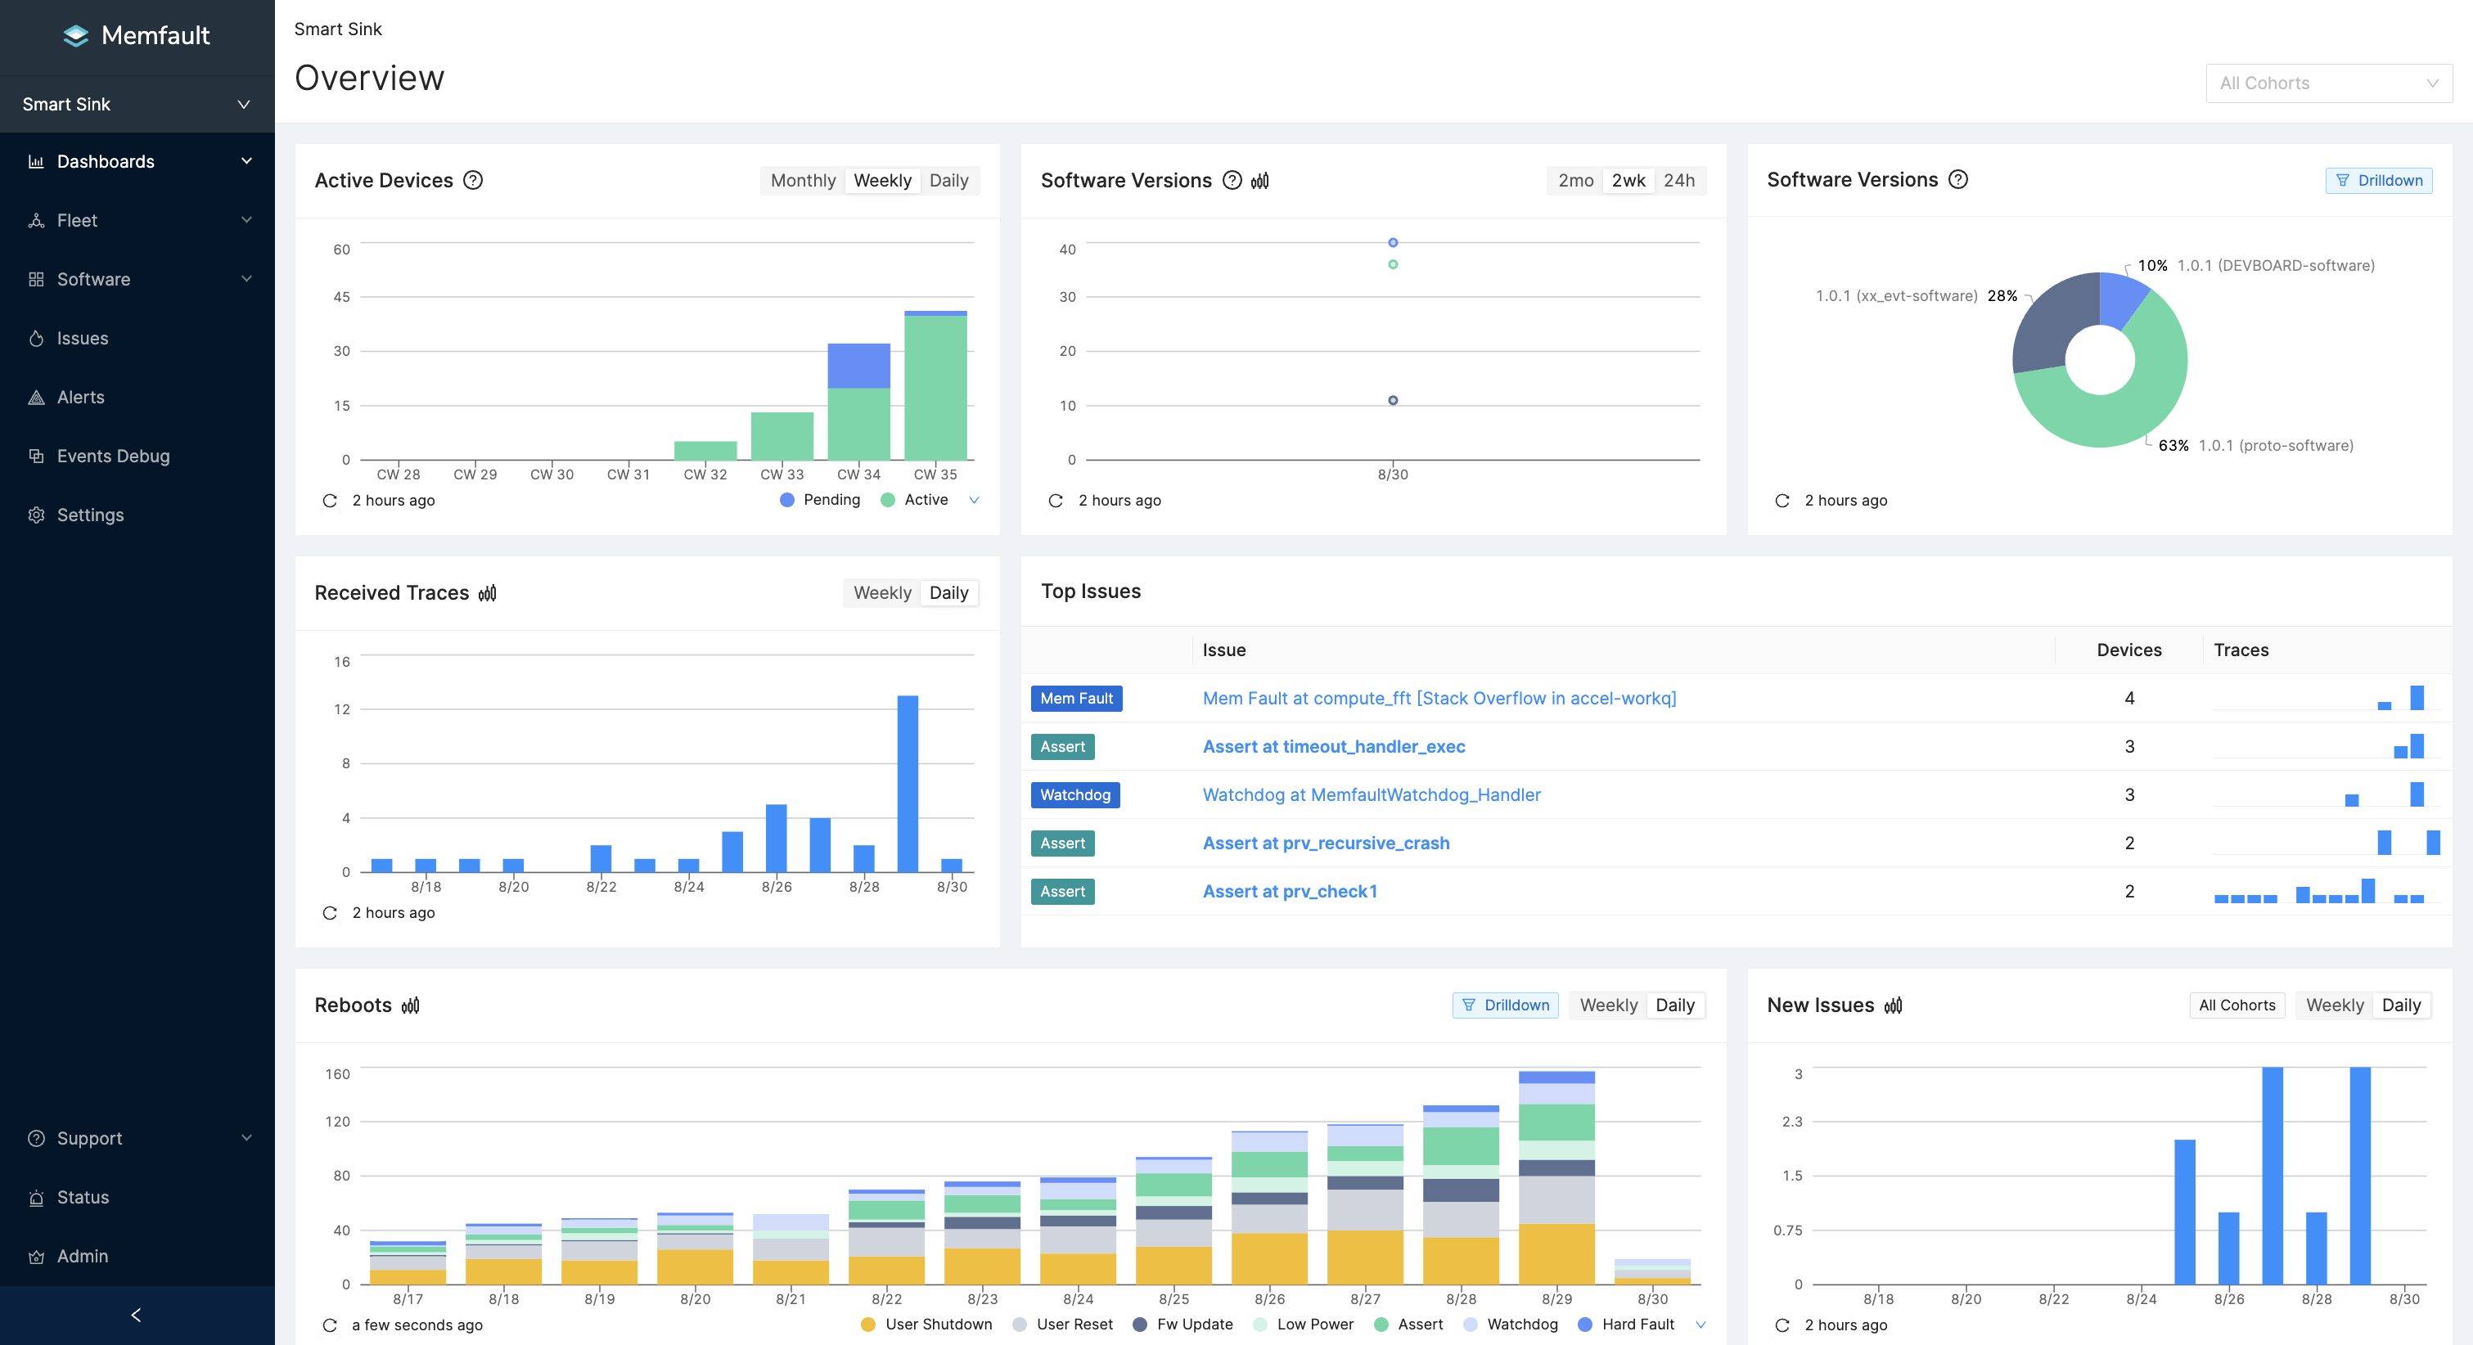Click the chart icon next to Reboots

[x=411, y=1005]
